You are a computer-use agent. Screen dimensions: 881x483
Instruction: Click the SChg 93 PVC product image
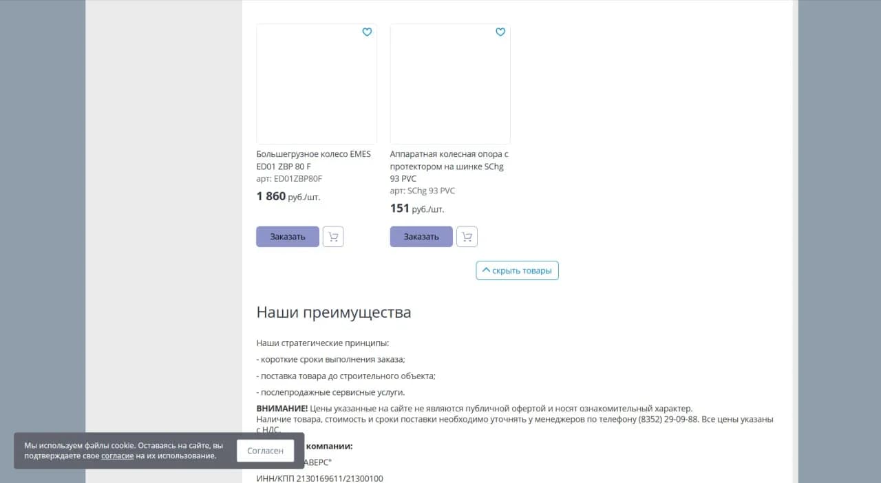(449, 83)
